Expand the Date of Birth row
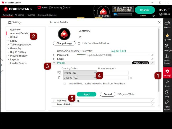The image size is (172, 129). [54, 105]
